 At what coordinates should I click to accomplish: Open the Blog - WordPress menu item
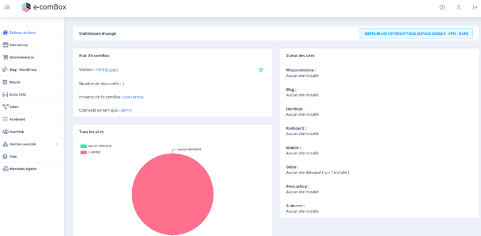32,70
